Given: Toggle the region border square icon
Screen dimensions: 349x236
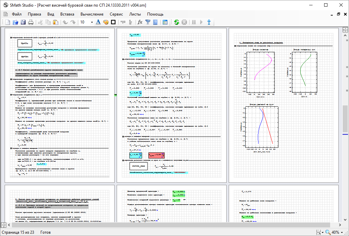Looking at the screenshot, I should click(113, 22).
